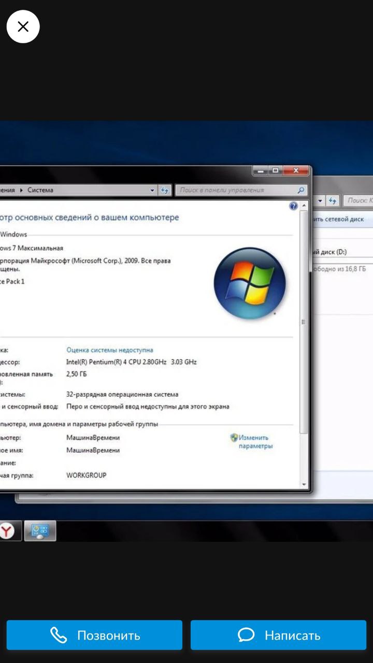Open the Control Panel taskbar icon
This screenshot has width=373, height=663.
[40, 531]
